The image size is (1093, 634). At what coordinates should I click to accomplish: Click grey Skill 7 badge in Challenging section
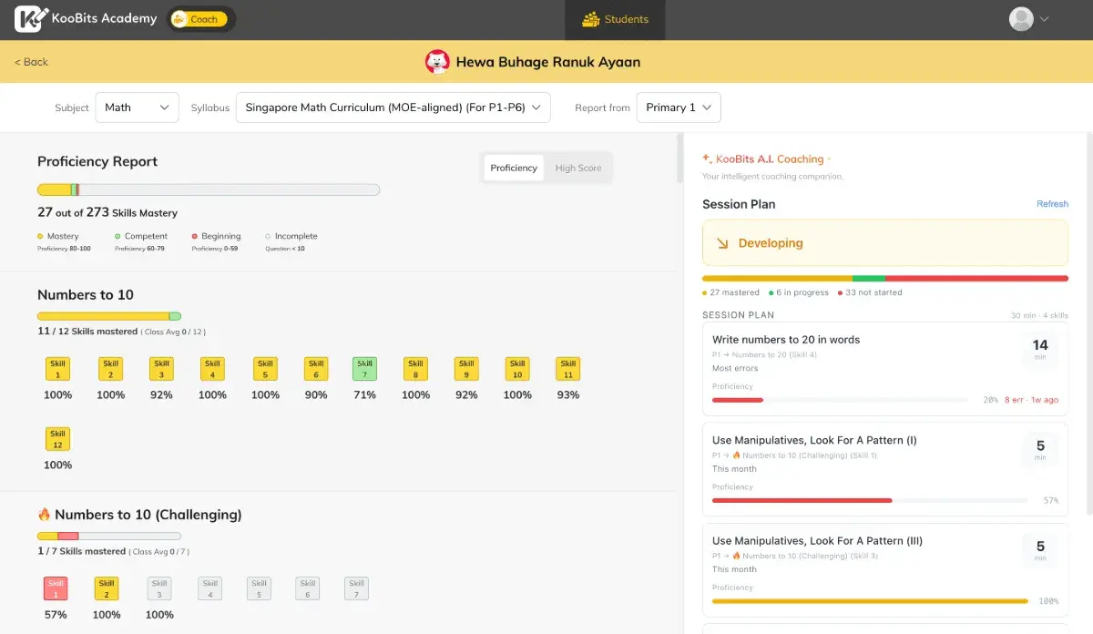356,588
